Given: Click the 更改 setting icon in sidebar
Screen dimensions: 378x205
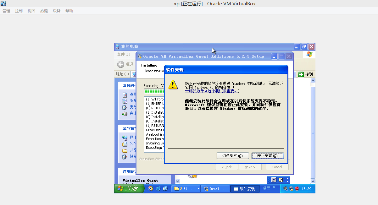Looking at the screenshot, I should click(x=125, y=107).
